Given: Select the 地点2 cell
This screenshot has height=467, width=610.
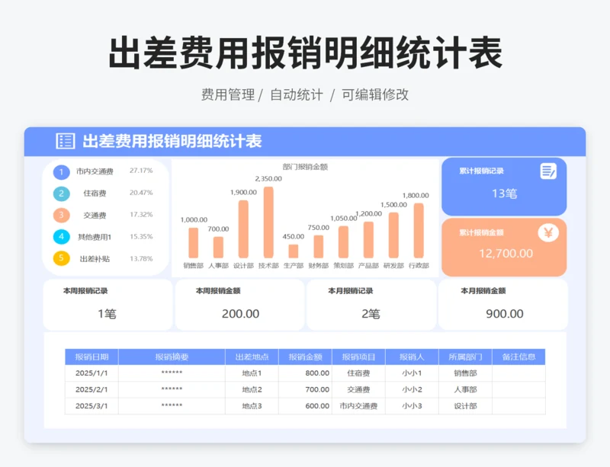Looking at the screenshot, I should pyautogui.click(x=252, y=389).
